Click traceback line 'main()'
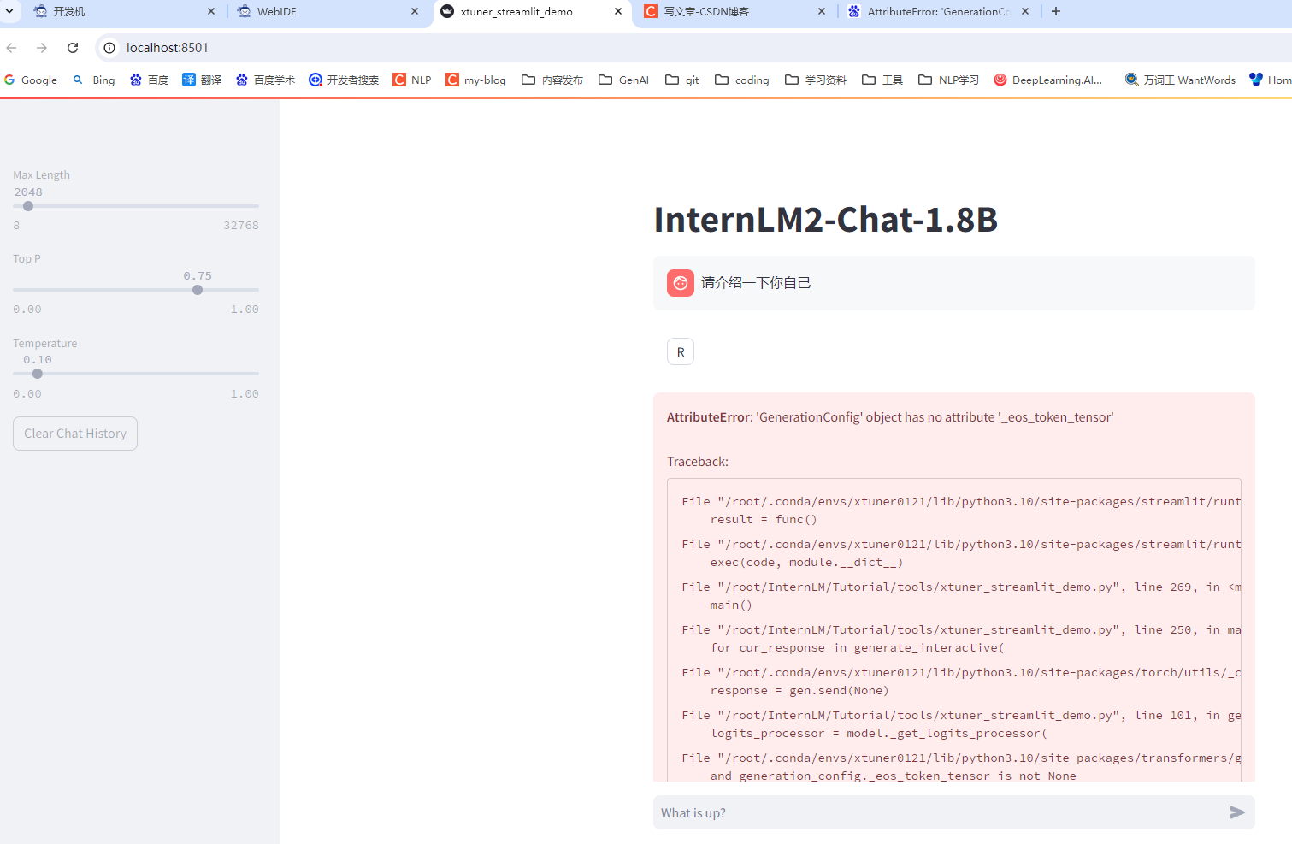This screenshot has height=844, width=1292. point(731,605)
